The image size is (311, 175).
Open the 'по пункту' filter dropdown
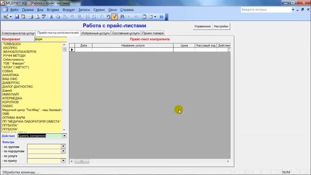(x=63, y=160)
